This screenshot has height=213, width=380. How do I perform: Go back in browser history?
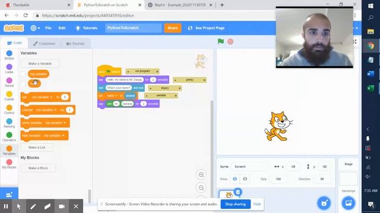[7, 15]
